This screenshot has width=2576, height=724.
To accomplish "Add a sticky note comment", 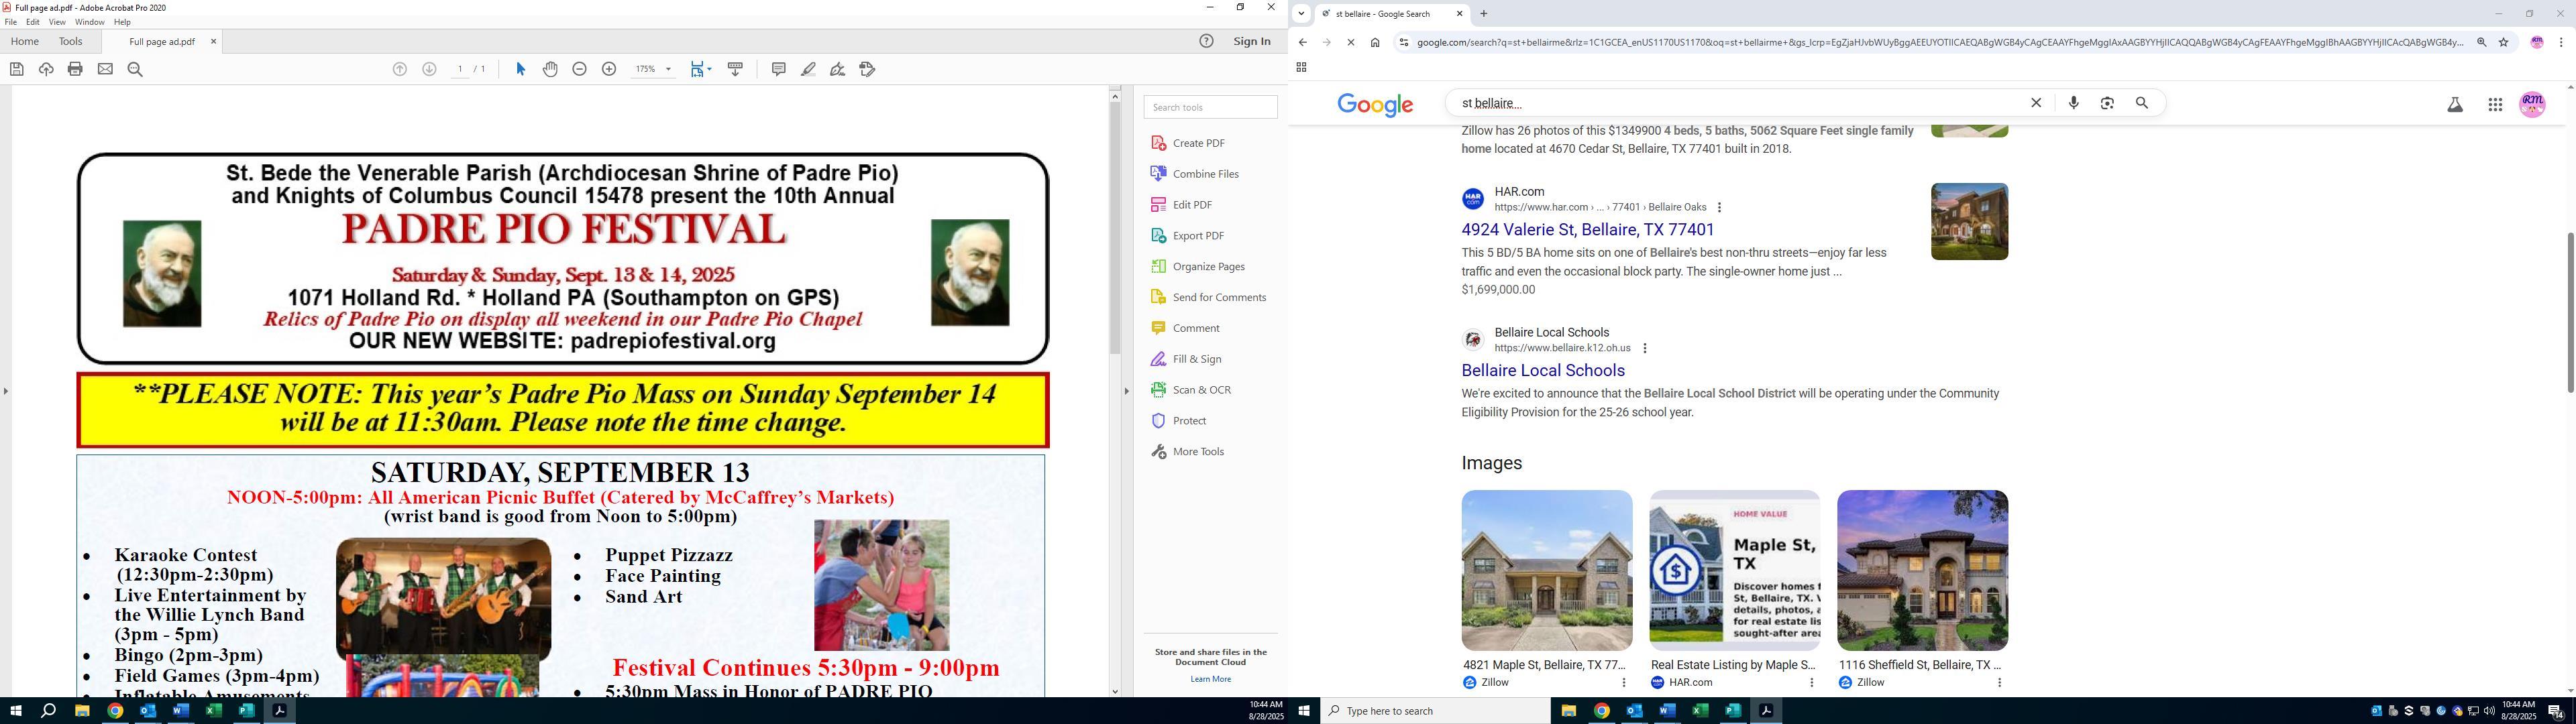I will click(x=778, y=69).
